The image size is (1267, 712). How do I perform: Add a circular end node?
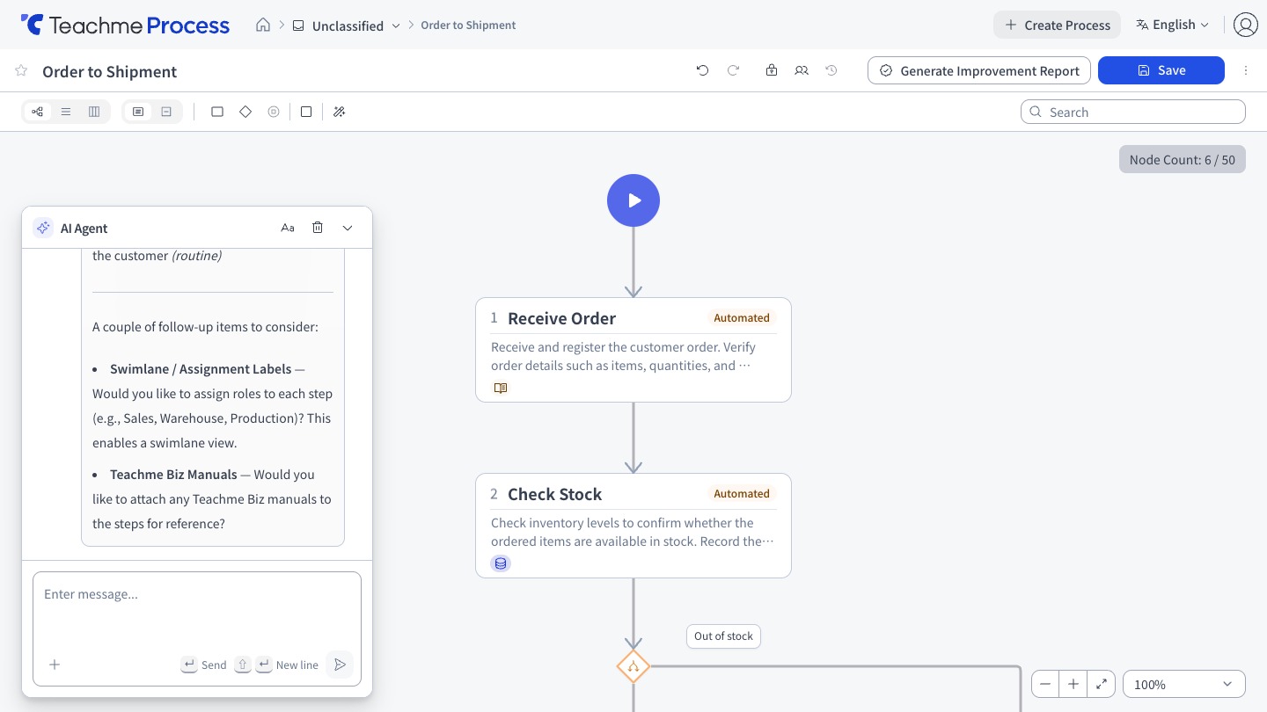coord(274,112)
